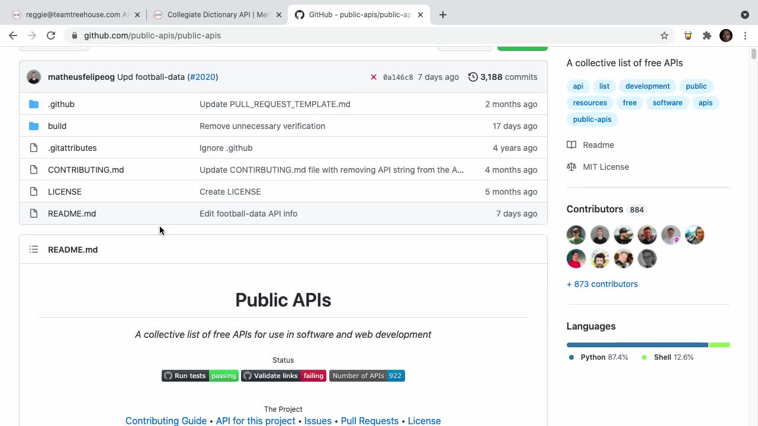Click the clock icon showing 3,188 commits
Image resolution: width=758 pixels, height=426 pixels.
click(x=473, y=77)
